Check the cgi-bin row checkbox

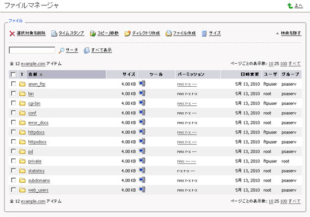(14, 103)
